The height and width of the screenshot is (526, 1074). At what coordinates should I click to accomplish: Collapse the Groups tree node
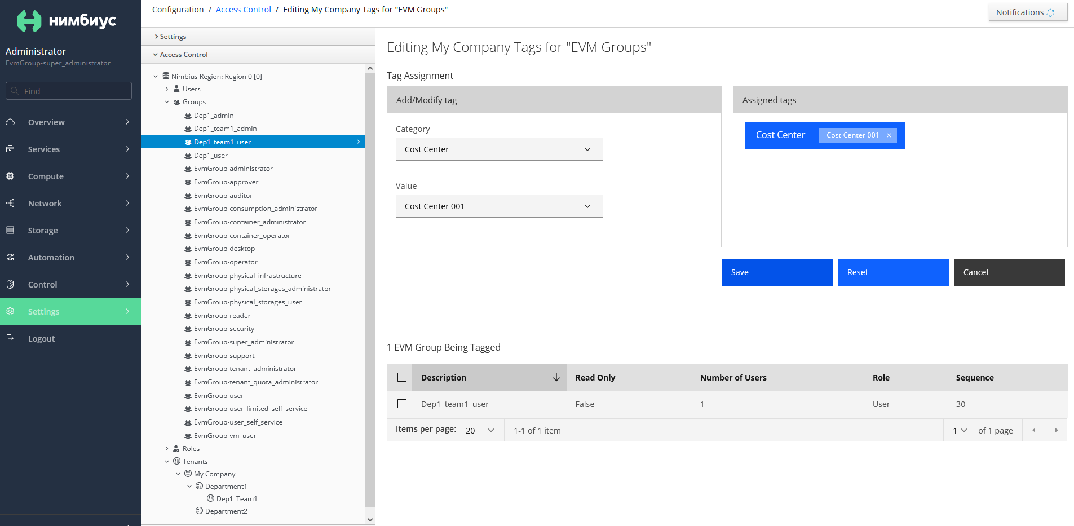167,102
